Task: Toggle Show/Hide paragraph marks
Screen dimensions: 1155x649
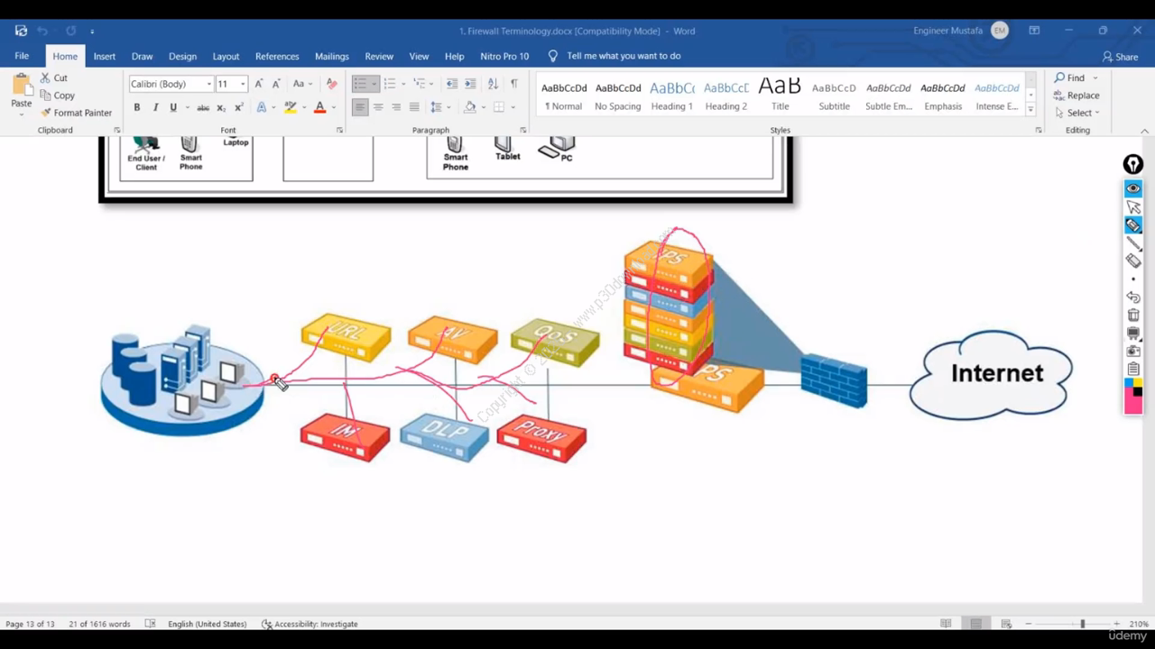Action: tap(513, 84)
